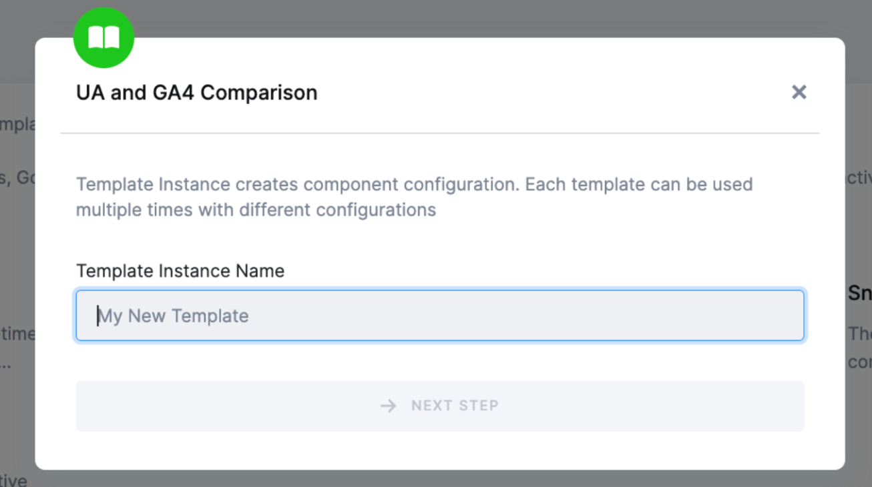Click the green book template icon
This screenshot has height=487, width=872.
coord(103,38)
